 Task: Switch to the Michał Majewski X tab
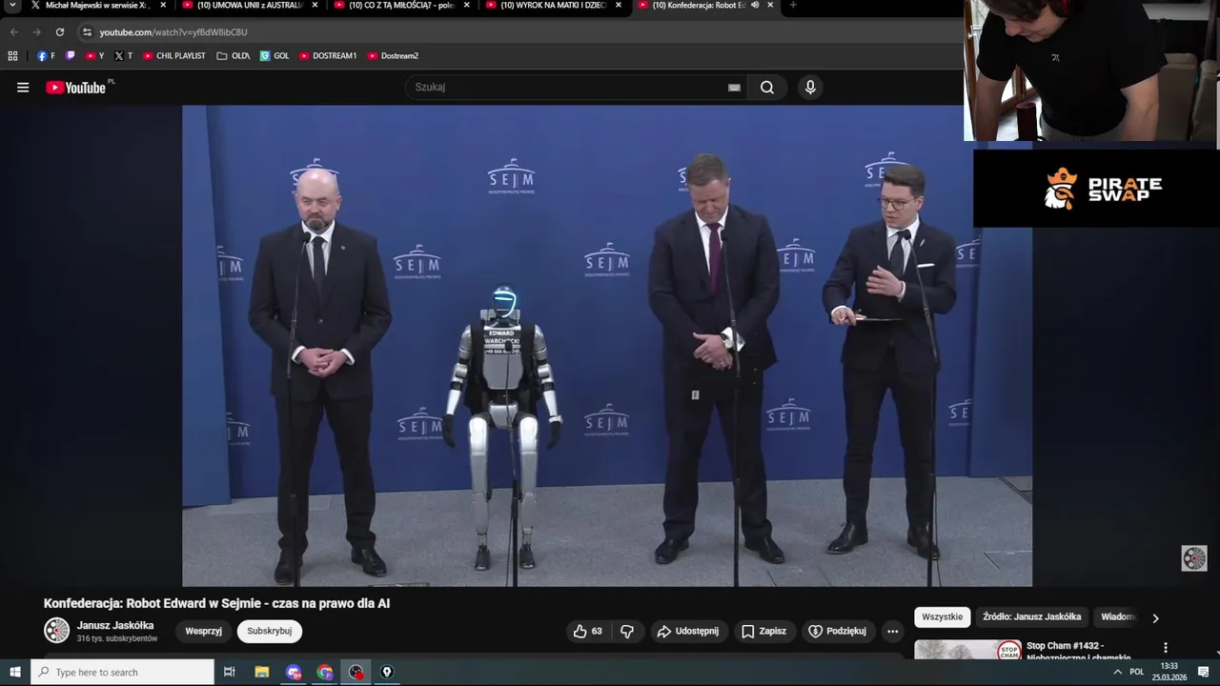(99, 5)
